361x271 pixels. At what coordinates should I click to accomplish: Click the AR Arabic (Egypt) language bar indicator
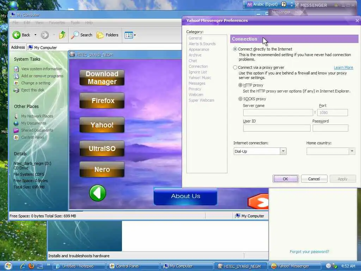[262, 4]
